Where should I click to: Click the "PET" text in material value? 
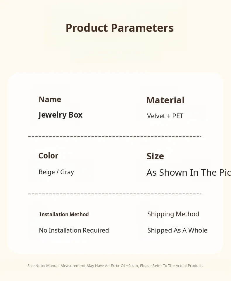tap(178, 116)
